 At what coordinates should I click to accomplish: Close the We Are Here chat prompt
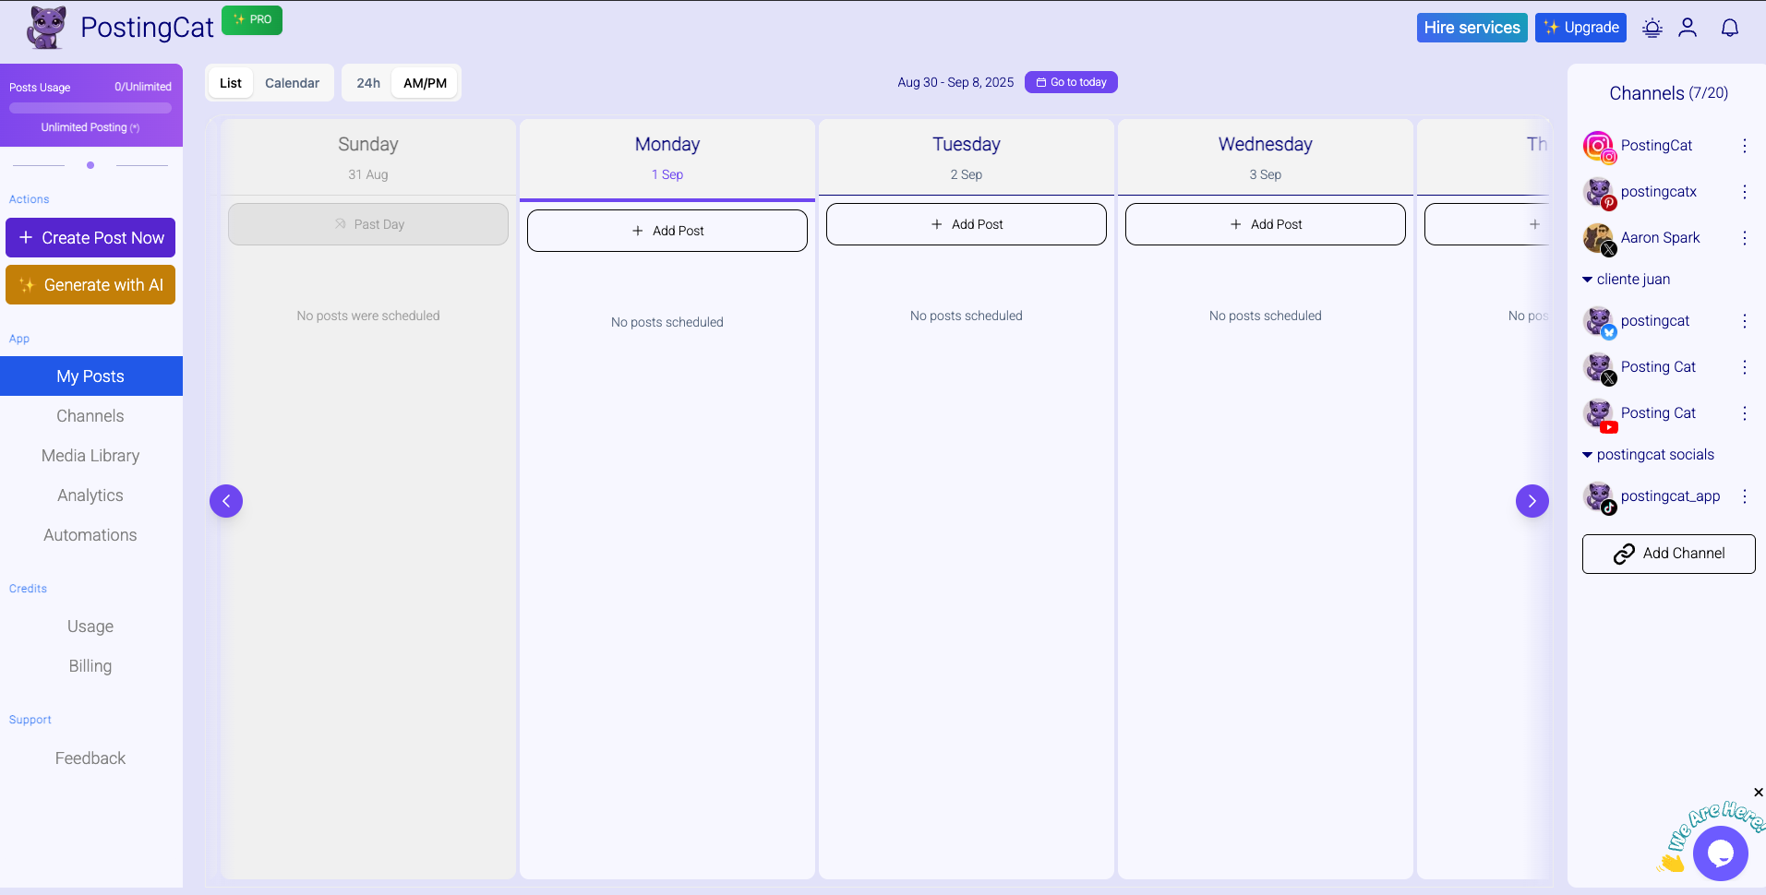(1759, 793)
